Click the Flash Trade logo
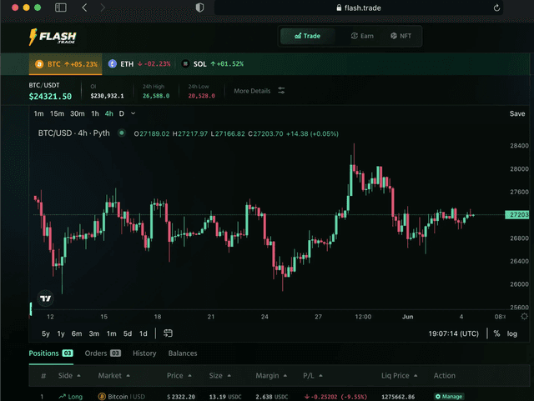The width and height of the screenshot is (534, 401). coord(53,37)
